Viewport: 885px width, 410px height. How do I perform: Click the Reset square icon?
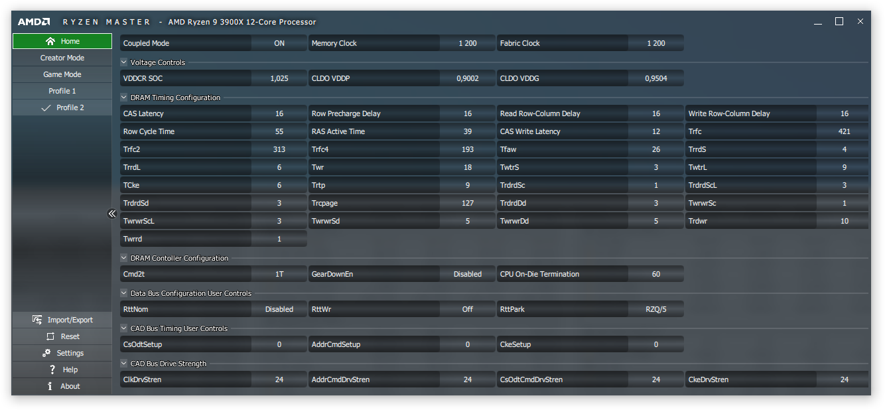pos(50,336)
